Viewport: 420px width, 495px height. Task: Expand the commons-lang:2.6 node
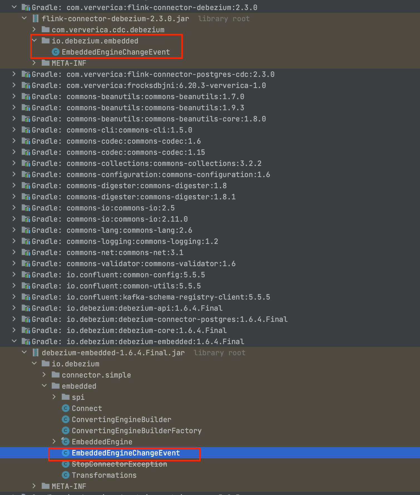tap(14, 230)
